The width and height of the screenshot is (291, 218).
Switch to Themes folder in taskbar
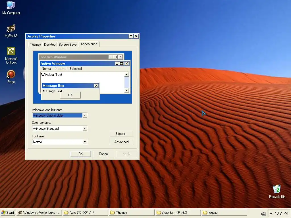(x=132, y=212)
